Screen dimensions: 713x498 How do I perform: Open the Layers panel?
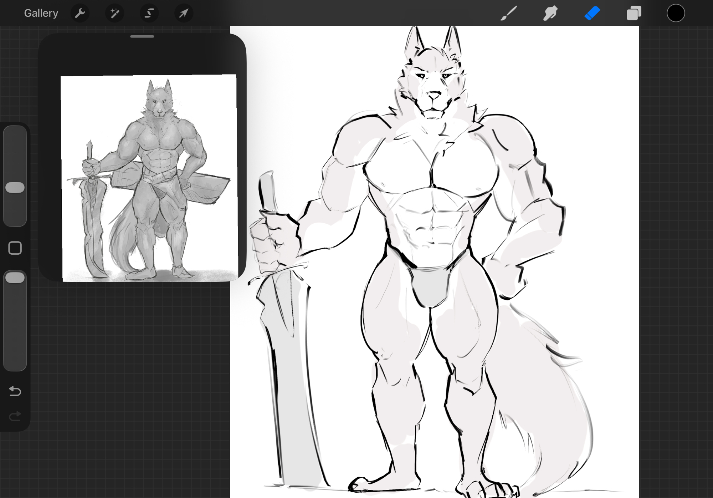tap(634, 13)
